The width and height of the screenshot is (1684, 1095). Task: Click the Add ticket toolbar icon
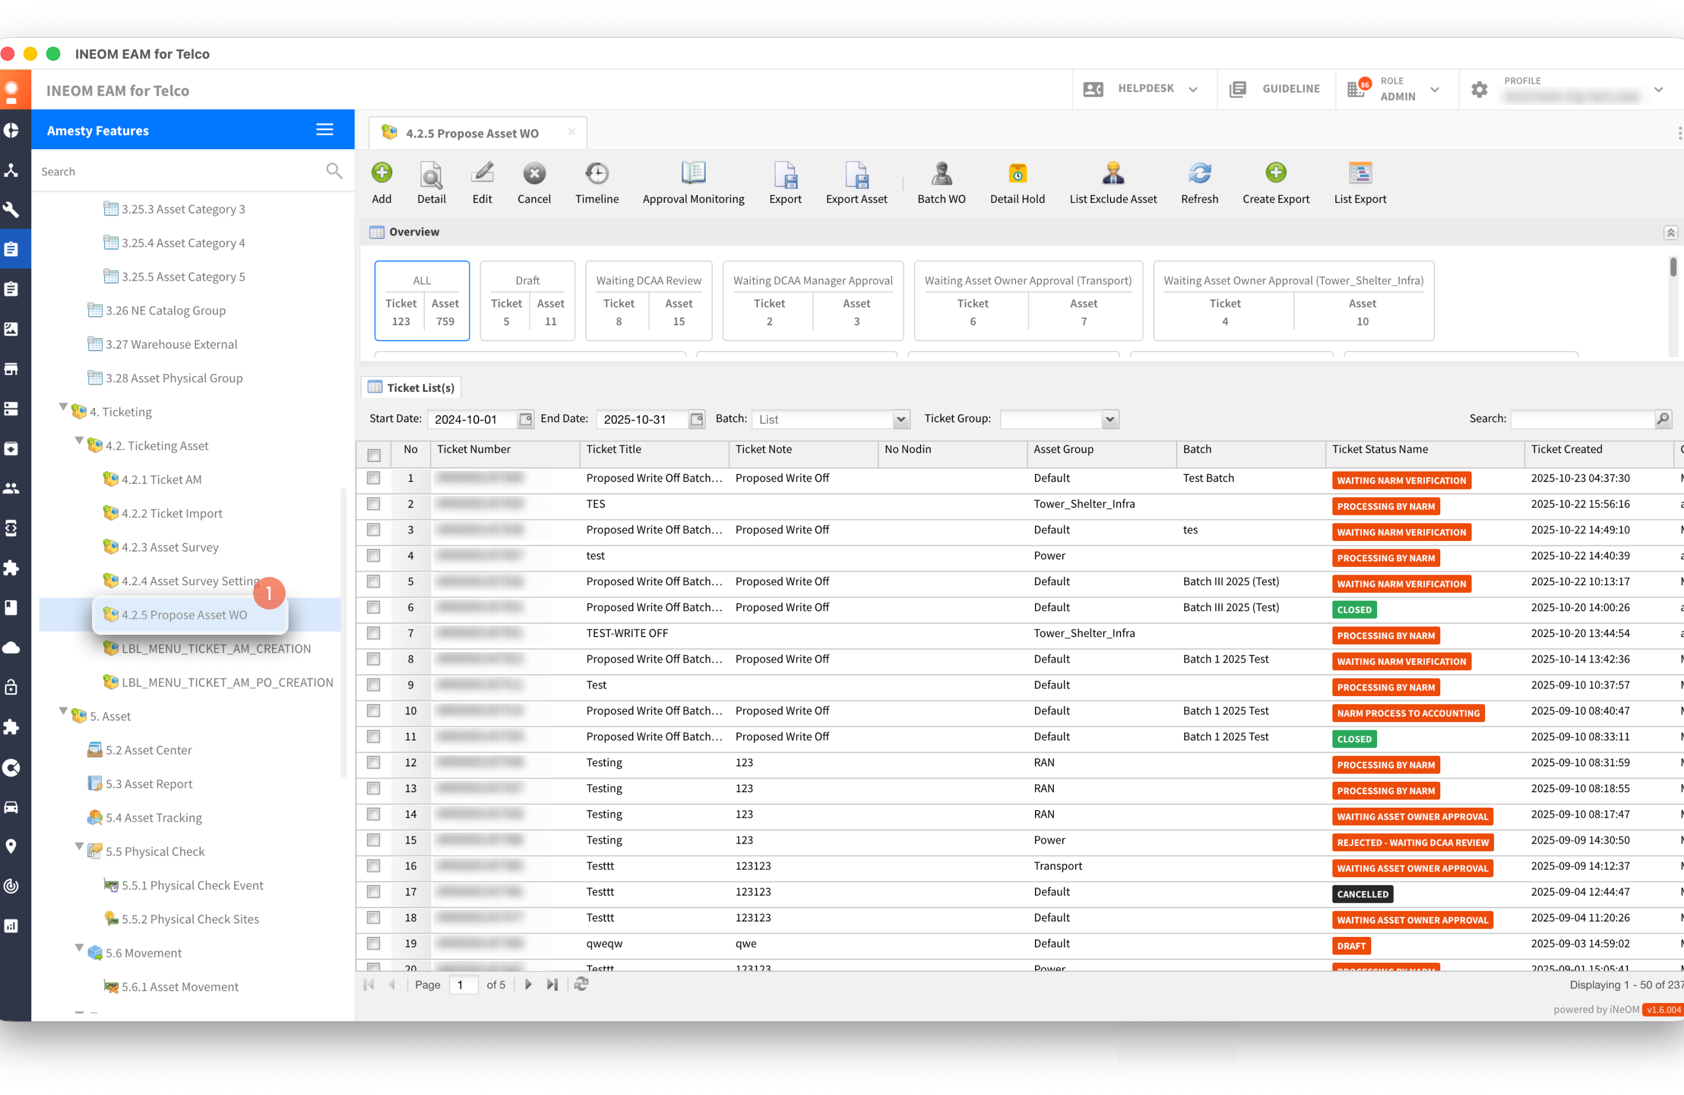click(381, 173)
